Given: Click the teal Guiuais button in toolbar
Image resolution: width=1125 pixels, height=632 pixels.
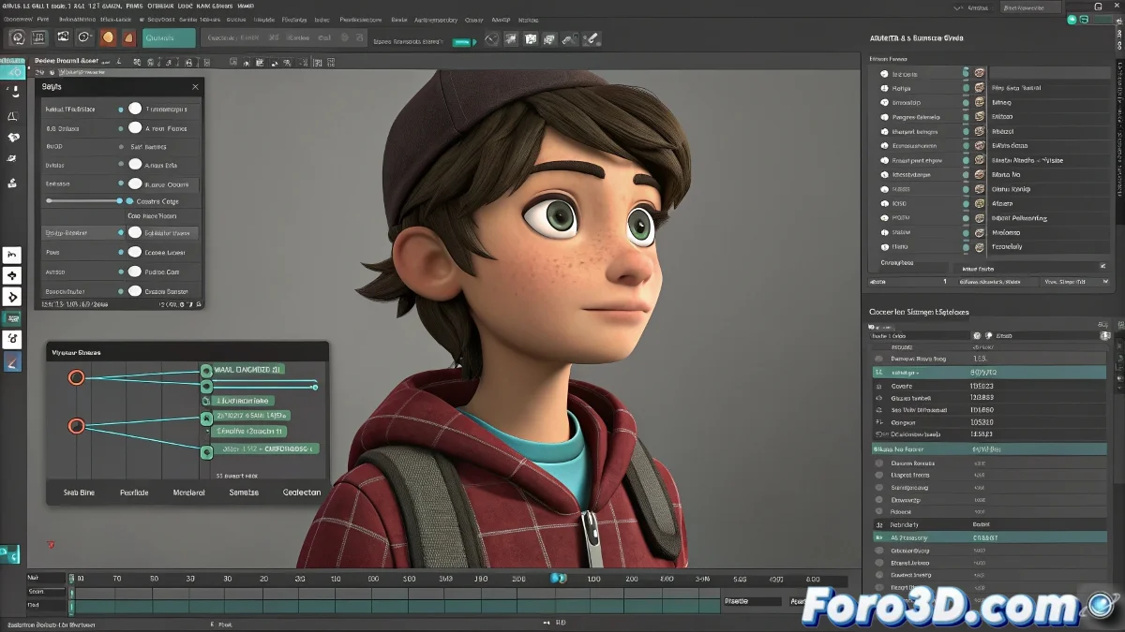Looking at the screenshot, I should pyautogui.click(x=169, y=38).
